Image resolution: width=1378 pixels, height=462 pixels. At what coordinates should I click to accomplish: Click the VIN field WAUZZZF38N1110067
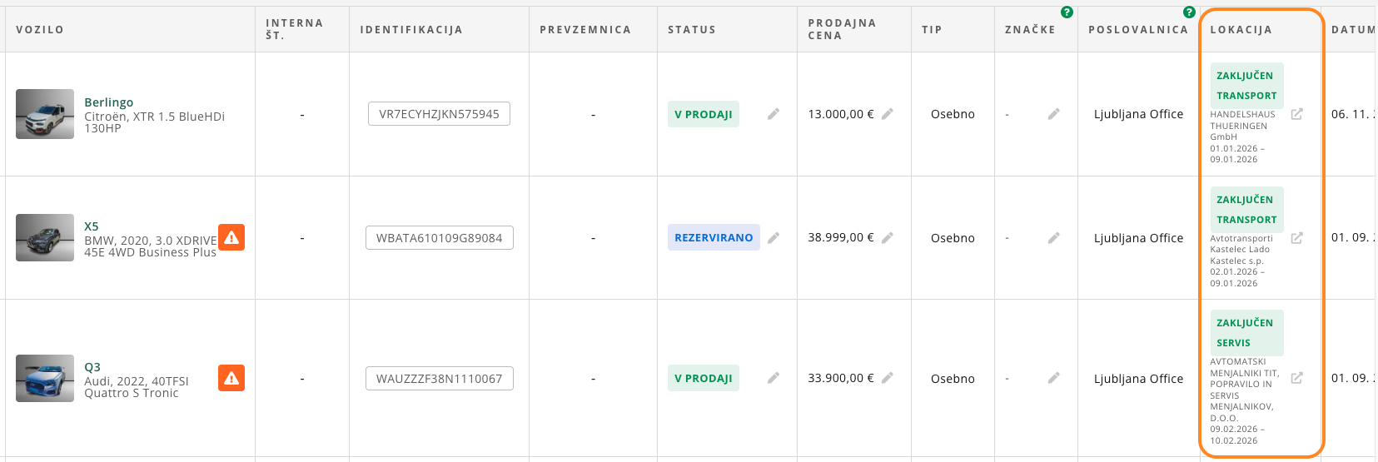point(439,379)
